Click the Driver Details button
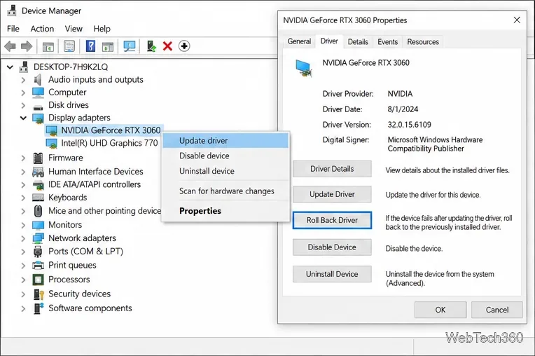This screenshot has width=535, height=356. pyautogui.click(x=332, y=169)
